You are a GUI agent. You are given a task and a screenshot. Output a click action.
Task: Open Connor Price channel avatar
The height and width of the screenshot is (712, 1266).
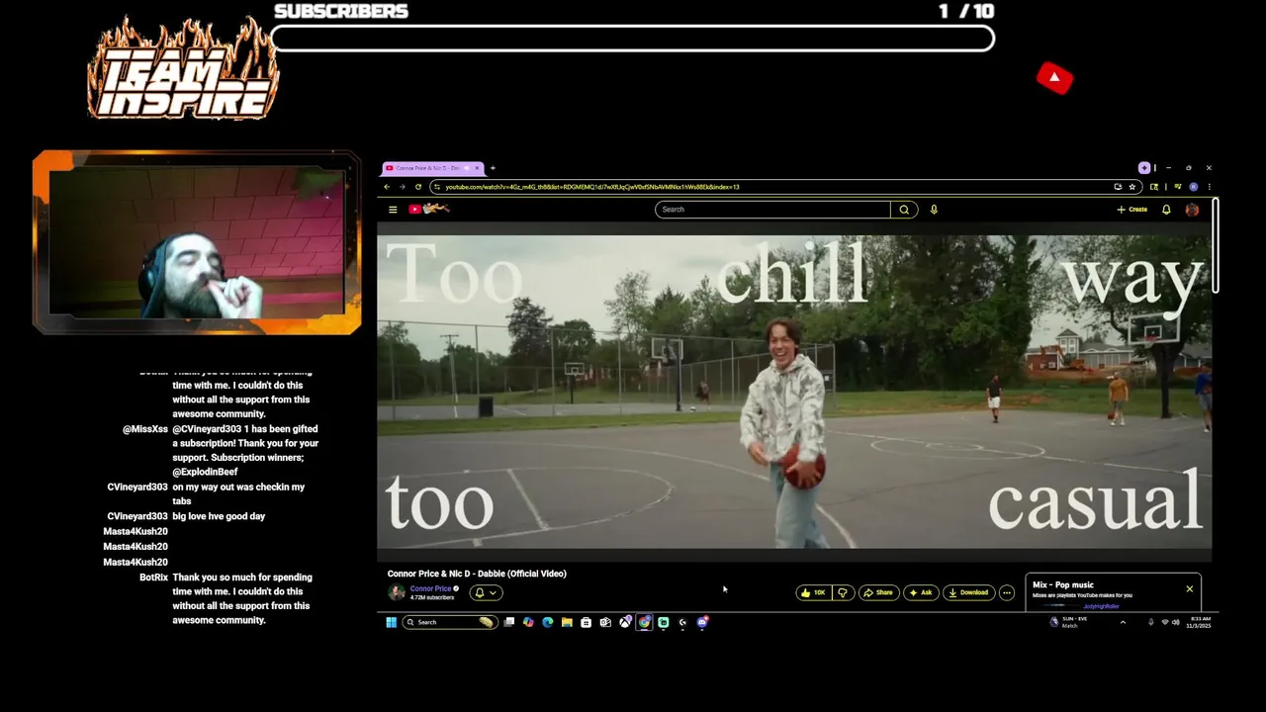397,592
